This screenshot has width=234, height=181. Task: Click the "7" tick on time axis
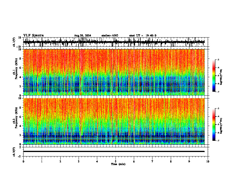click(x=152, y=161)
